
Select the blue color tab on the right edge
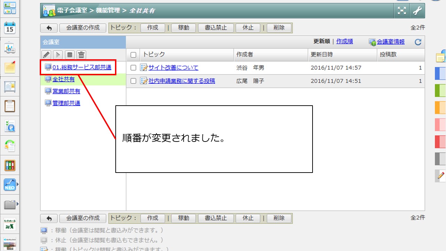pos(440,74)
